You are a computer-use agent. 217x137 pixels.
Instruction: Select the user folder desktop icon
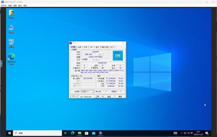[x=12, y=14]
